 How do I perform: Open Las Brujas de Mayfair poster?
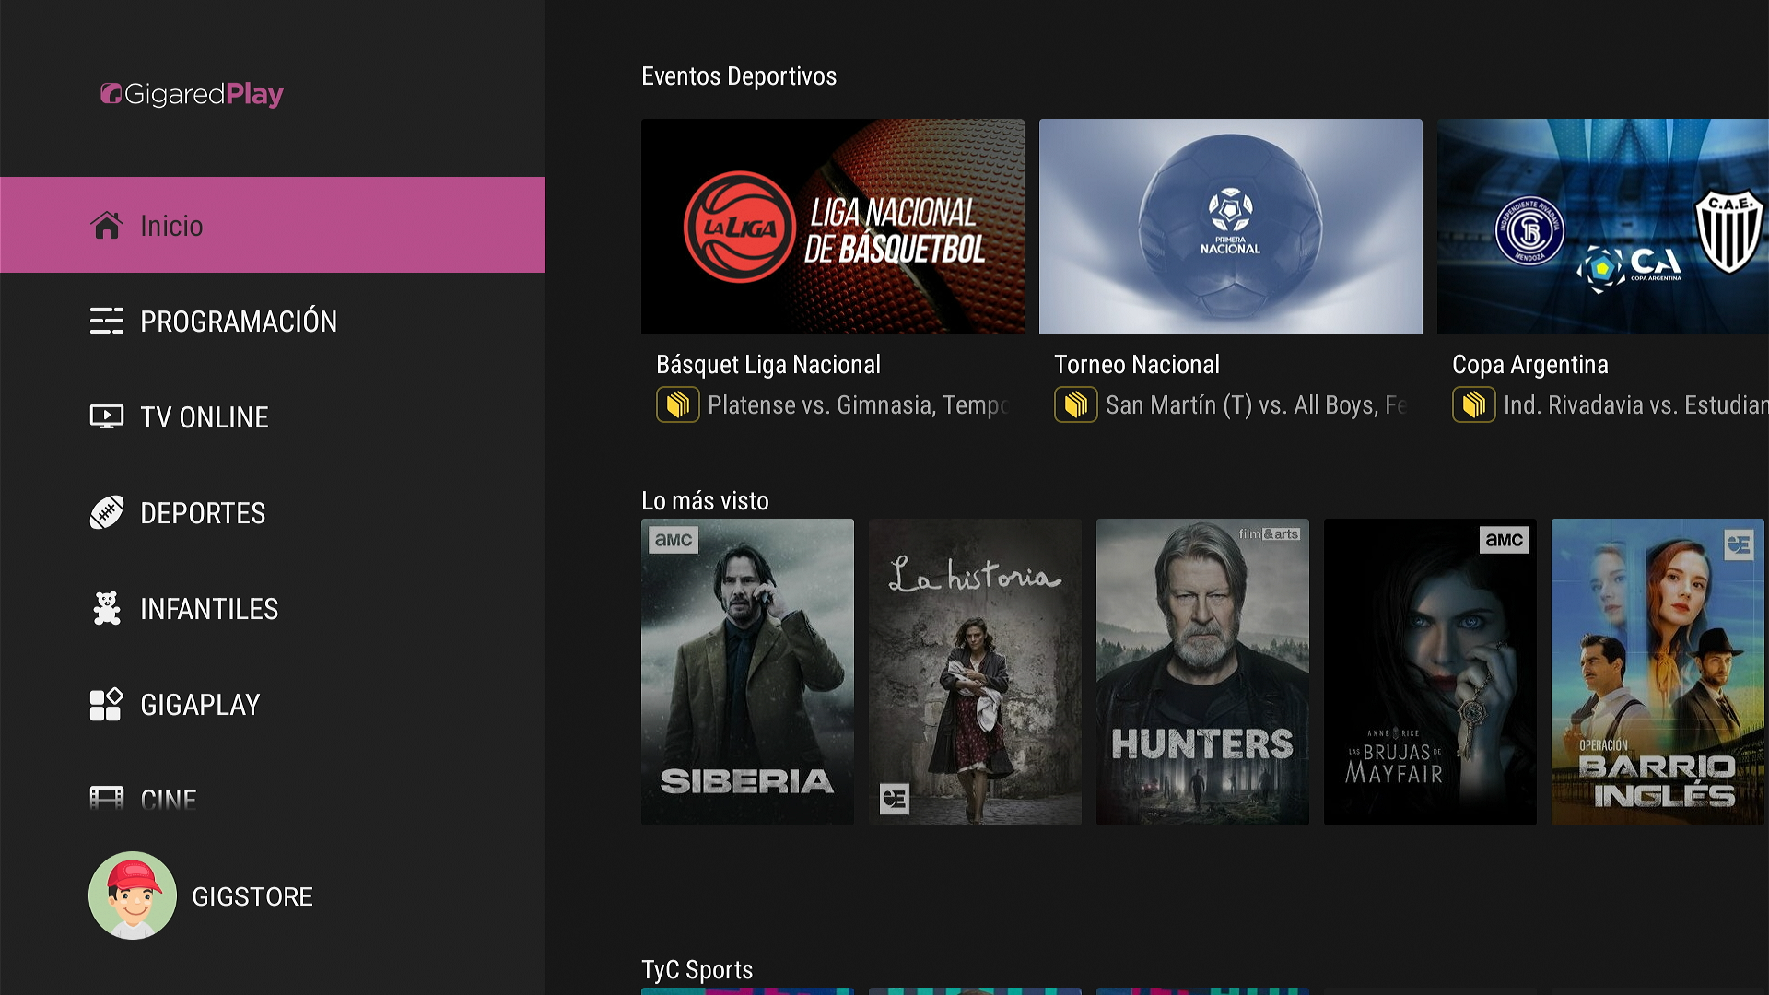pyautogui.click(x=1430, y=672)
